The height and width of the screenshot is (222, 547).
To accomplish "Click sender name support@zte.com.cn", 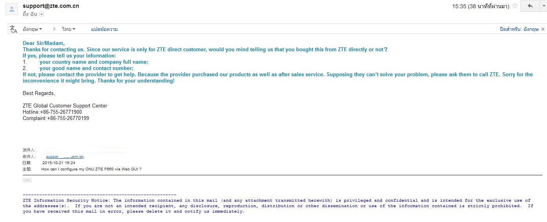I will coord(51,6).
